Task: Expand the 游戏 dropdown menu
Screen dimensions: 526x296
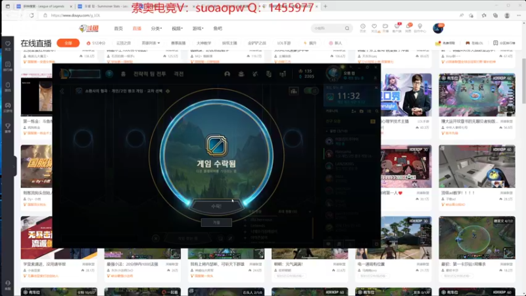Action: tap(198, 28)
